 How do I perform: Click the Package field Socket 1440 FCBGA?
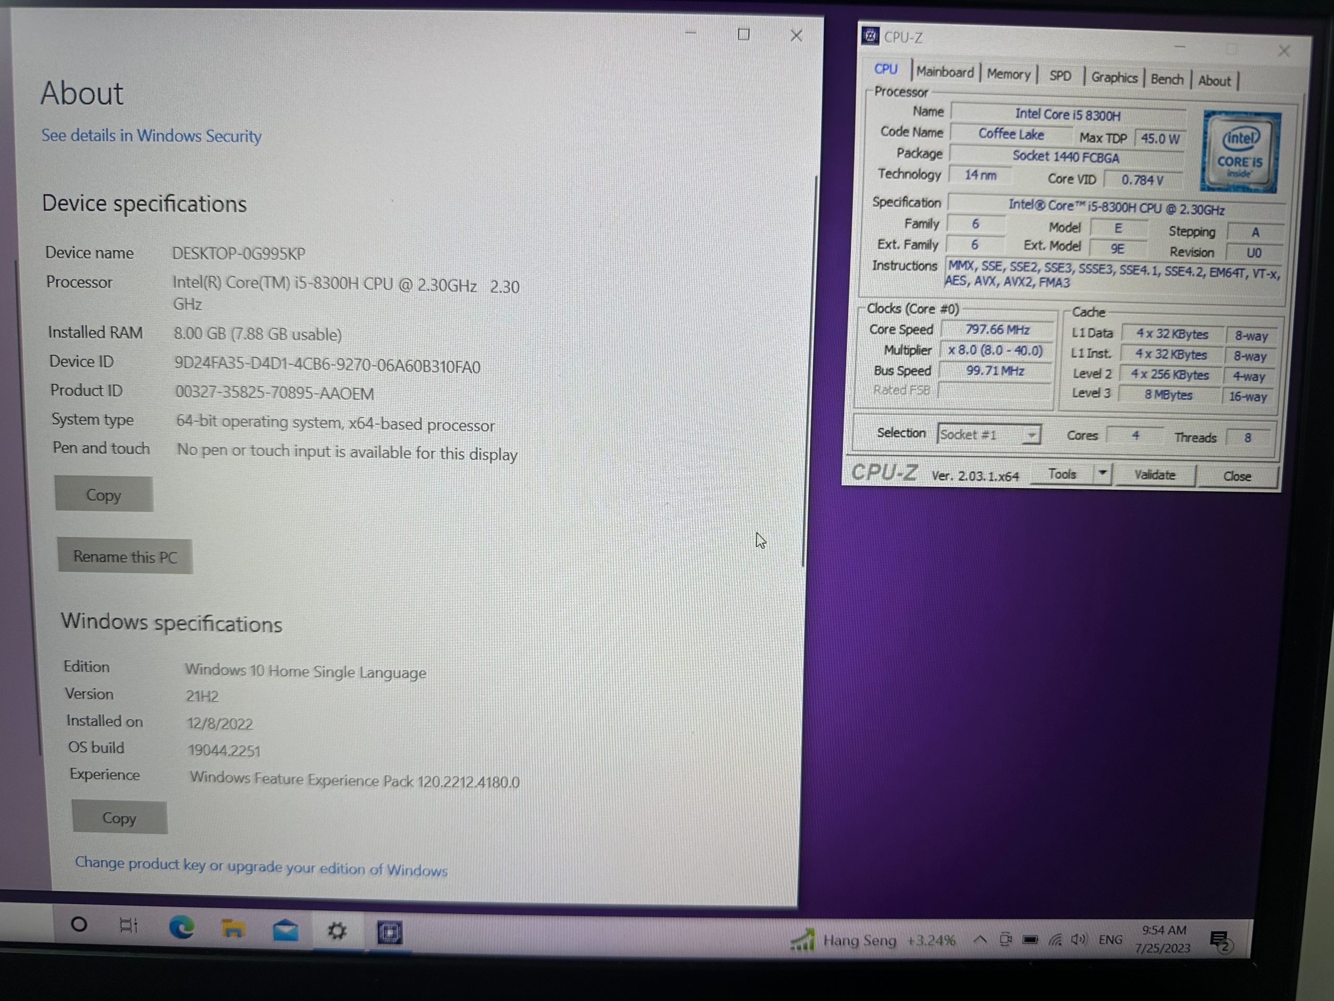[x=1066, y=156]
